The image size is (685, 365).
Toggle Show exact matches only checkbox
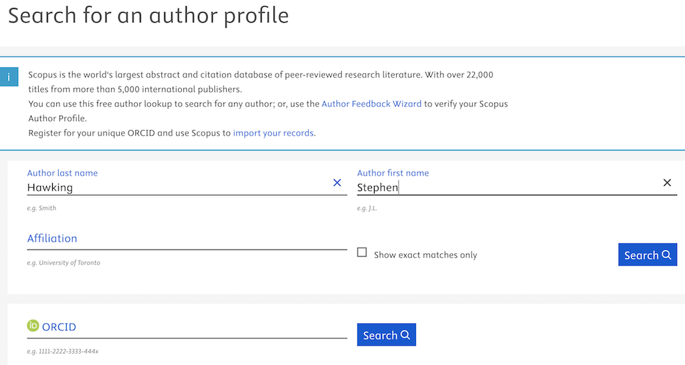pos(362,253)
